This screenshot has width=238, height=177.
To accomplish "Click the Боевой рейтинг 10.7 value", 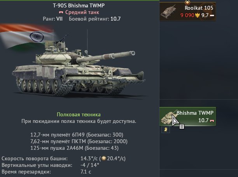I will point(115,19).
